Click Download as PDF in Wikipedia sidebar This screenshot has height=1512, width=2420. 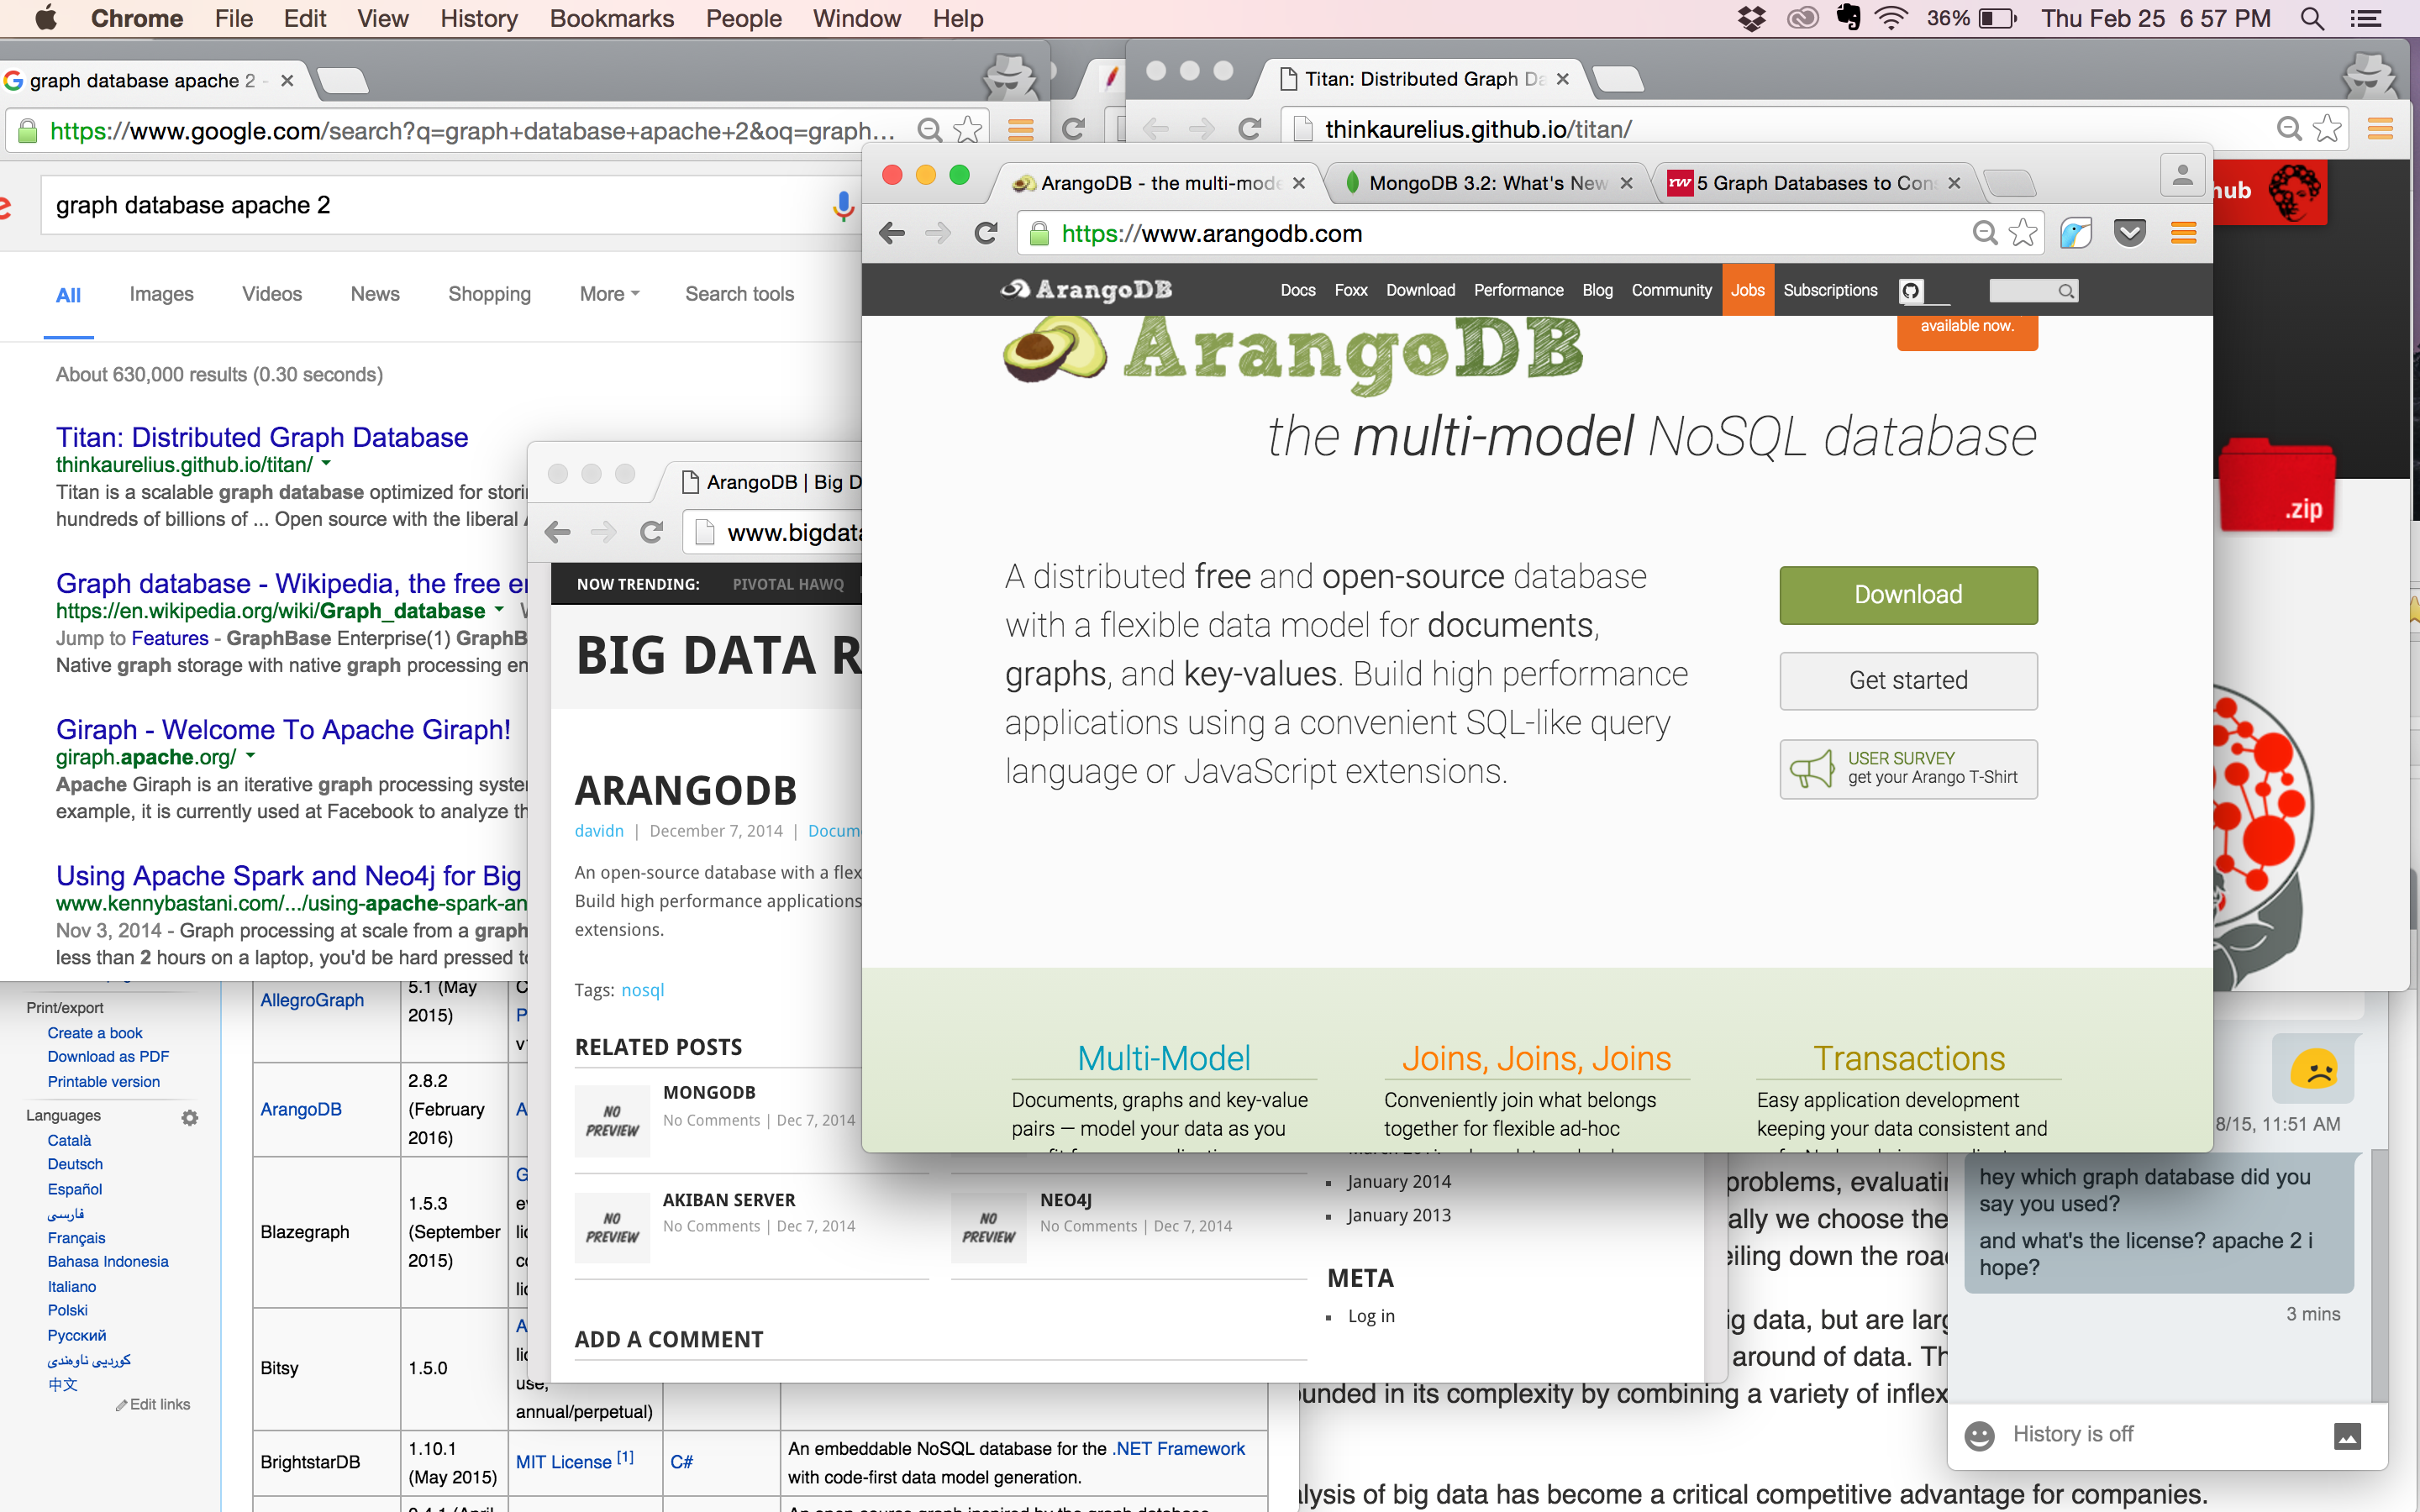[x=108, y=1057]
